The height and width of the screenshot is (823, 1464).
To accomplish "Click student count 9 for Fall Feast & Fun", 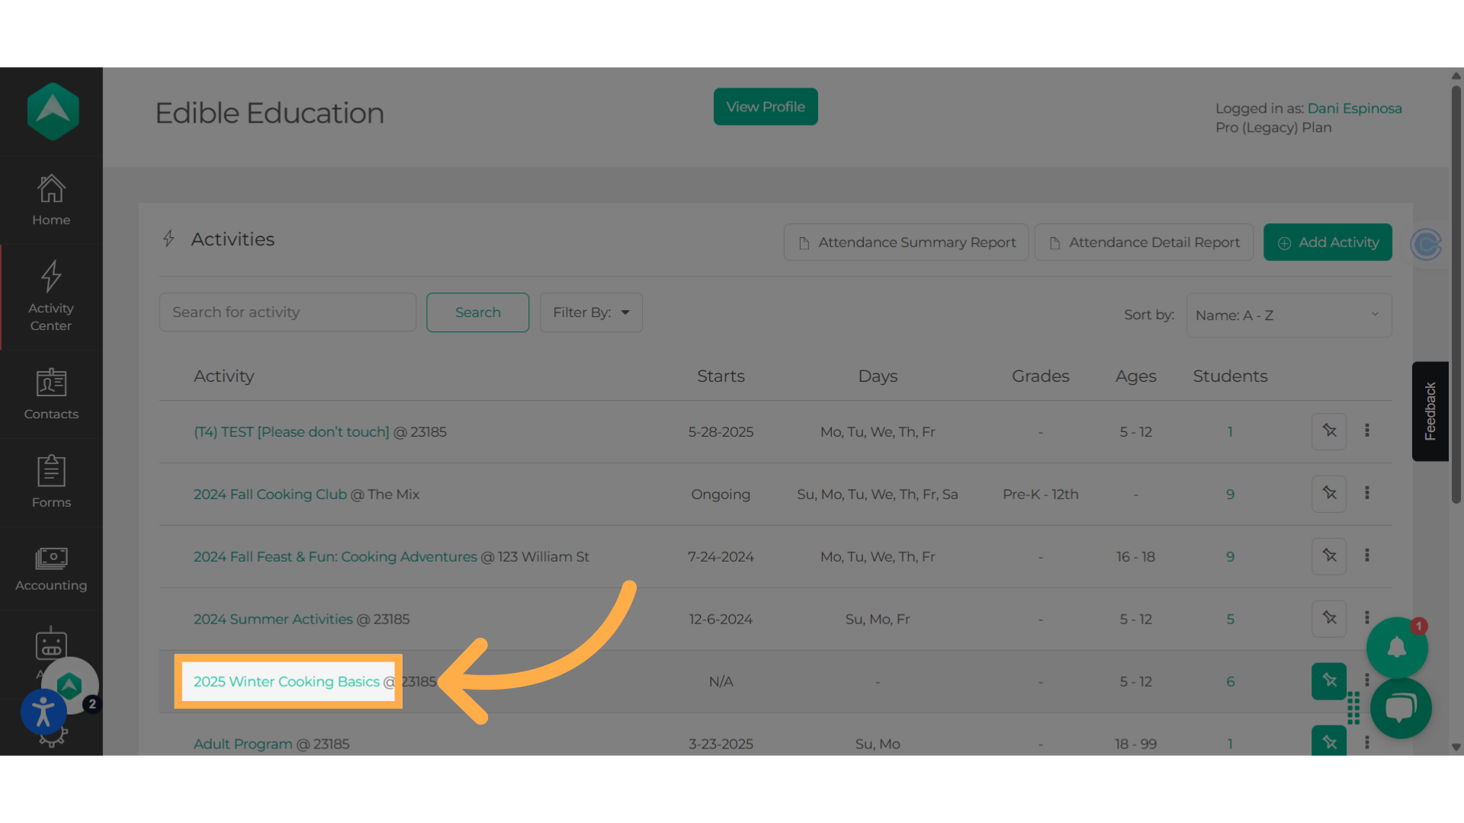I will [x=1230, y=557].
